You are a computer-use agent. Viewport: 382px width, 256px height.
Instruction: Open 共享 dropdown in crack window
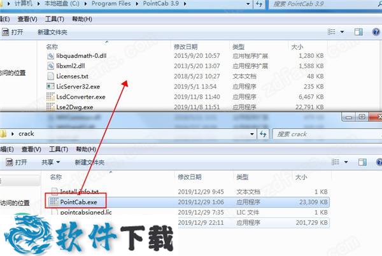pos(50,162)
